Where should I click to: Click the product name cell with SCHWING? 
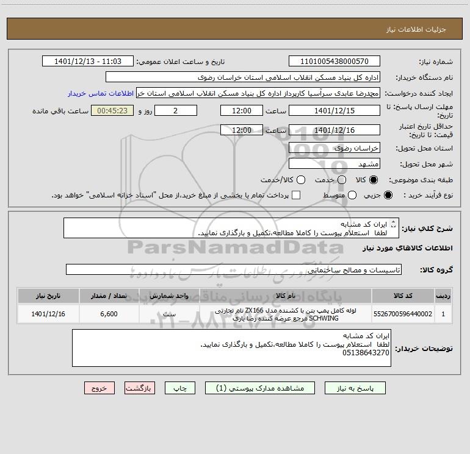coord(286,314)
